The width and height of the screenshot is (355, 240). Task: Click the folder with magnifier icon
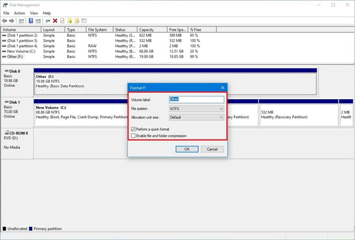pyautogui.click(x=77, y=20)
